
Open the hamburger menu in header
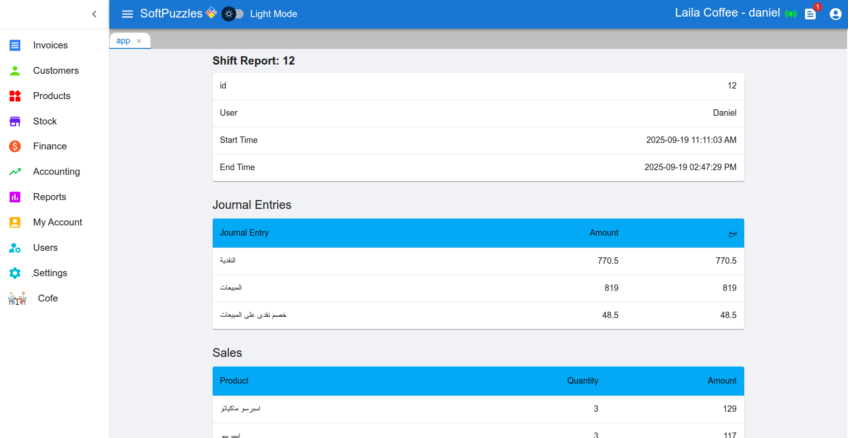(x=127, y=14)
